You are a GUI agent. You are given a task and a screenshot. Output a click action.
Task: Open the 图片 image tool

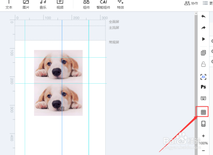[x=26, y=5]
